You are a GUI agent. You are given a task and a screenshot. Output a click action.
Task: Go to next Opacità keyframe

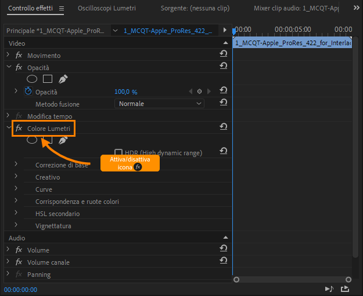(x=209, y=92)
